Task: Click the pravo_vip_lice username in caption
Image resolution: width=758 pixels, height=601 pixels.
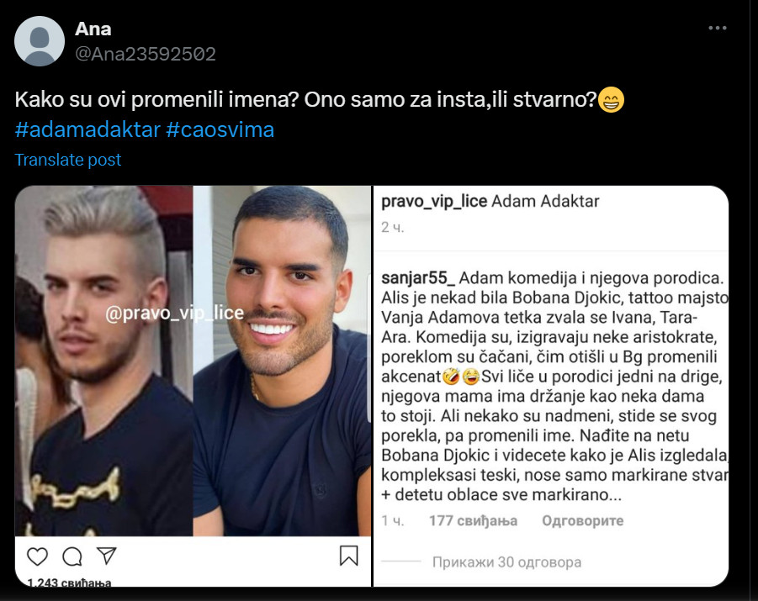Action: [434, 201]
